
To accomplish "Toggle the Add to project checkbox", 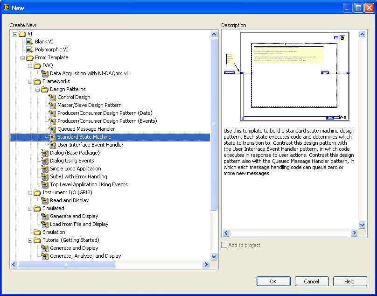I will click(224, 245).
